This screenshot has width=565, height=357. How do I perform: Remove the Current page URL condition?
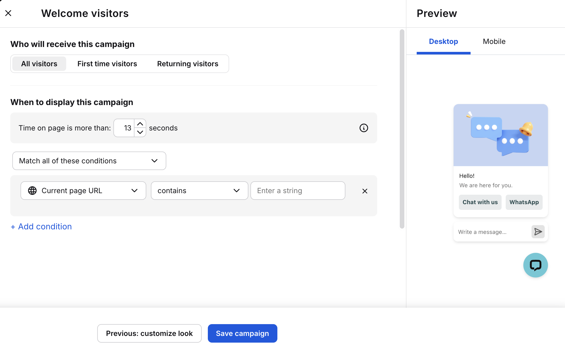(365, 191)
